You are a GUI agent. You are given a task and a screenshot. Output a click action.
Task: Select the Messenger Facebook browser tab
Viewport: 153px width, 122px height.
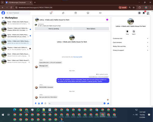[x=18, y=2]
